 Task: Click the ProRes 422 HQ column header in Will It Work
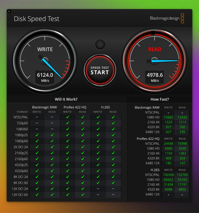click(x=75, y=107)
